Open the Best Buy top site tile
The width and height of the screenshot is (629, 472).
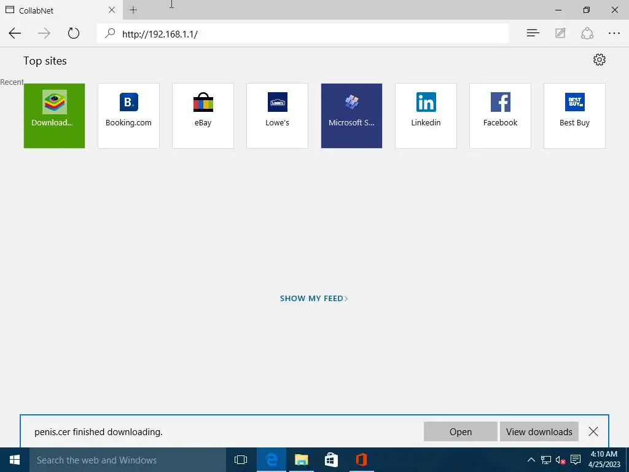point(574,116)
